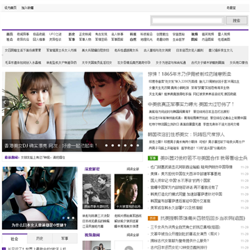Click 加入收藏 in top bar
This screenshot has height=250, width=250.
(x=28, y=8)
